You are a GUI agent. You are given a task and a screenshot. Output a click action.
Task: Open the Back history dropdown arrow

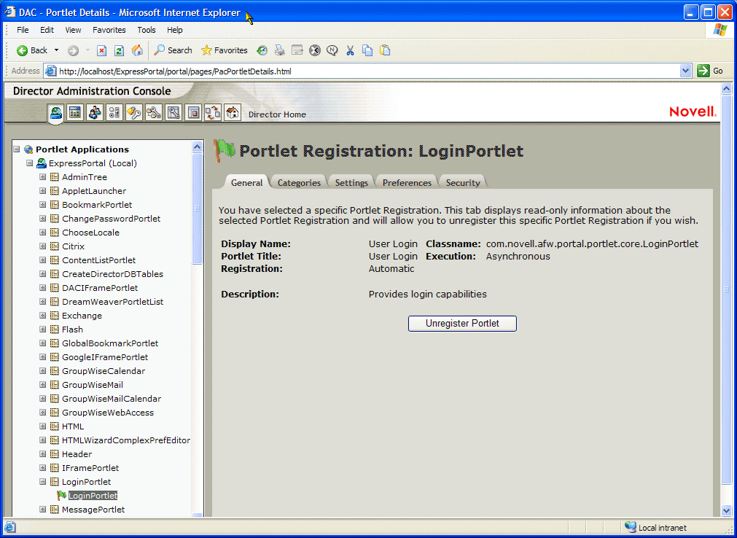pos(56,50)
